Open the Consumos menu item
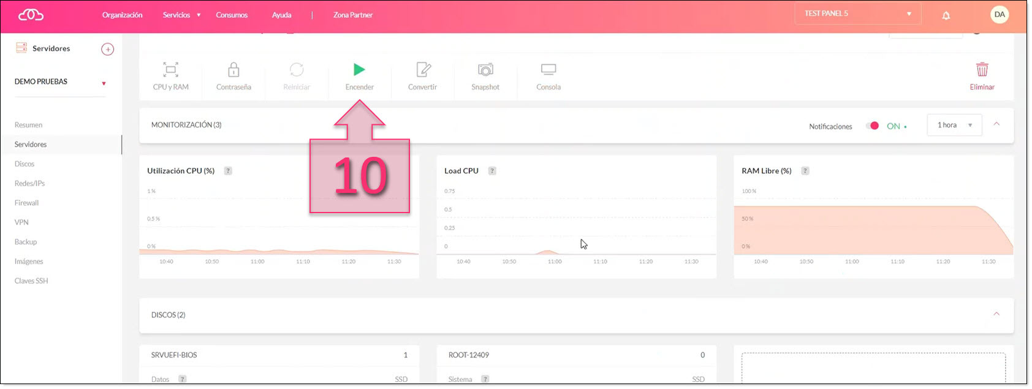Screen dimensions: 1032x389 (232, 15)
